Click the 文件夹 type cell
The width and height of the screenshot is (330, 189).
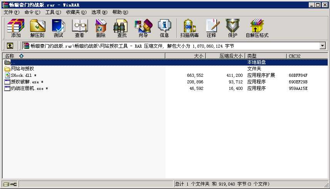tap(254, 69)
